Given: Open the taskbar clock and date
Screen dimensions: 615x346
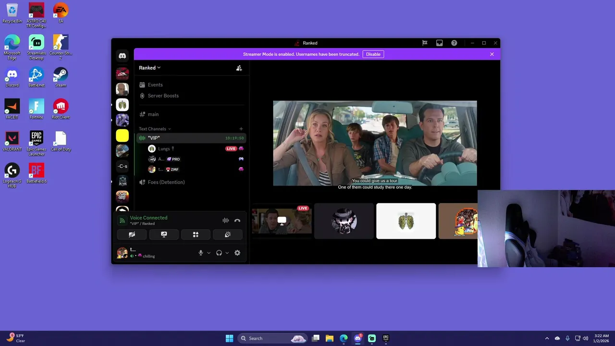Looking at the screenshot, I should click(602, 338).
